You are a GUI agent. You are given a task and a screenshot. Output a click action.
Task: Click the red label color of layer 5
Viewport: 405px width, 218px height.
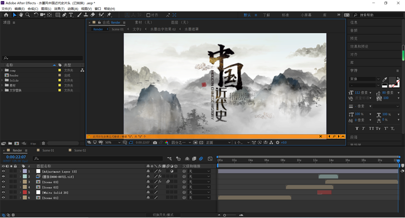coord(25,192)
